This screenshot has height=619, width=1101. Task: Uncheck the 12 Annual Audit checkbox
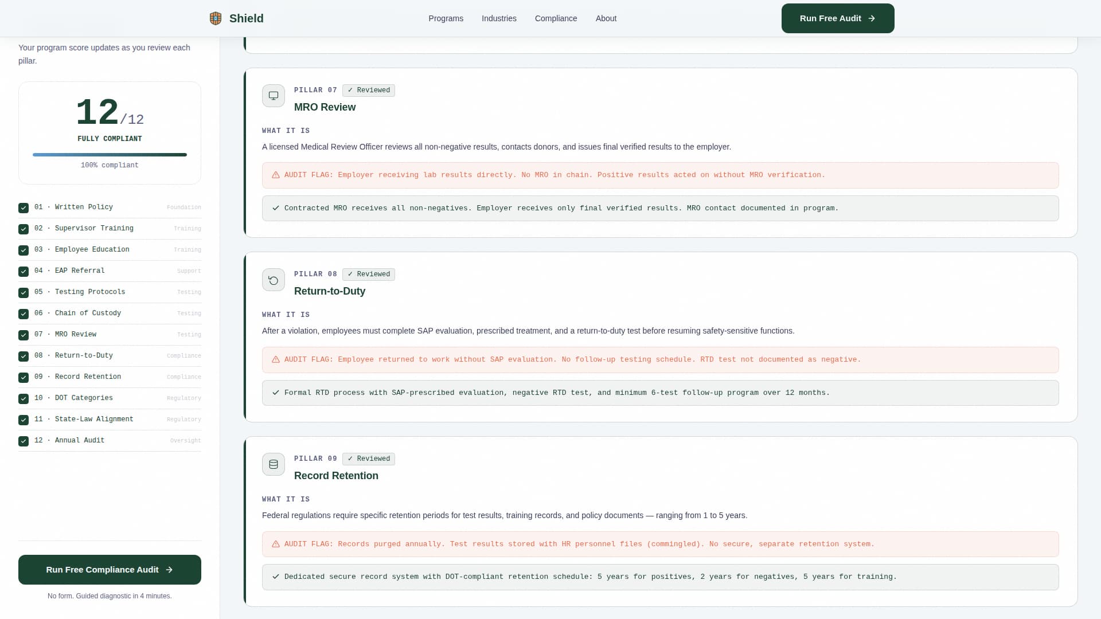pyautogui.click(x=24, y=441)
